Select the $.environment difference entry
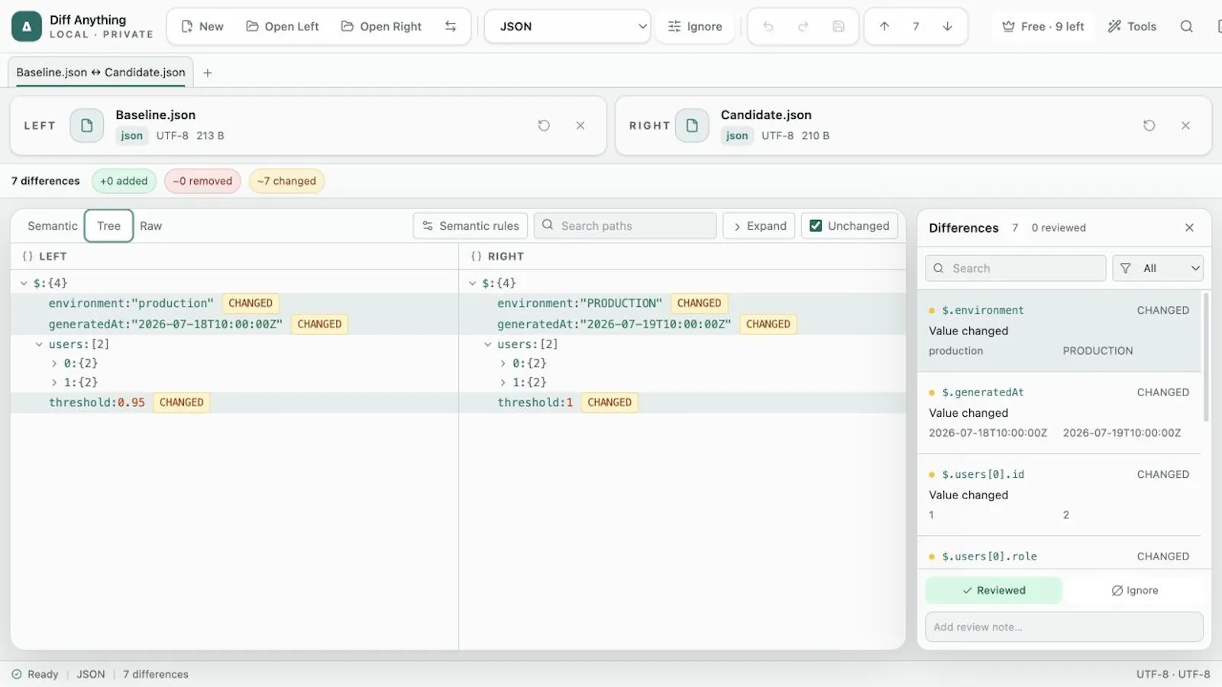Screen dimensions: 1222x687 coord(1059,331)
